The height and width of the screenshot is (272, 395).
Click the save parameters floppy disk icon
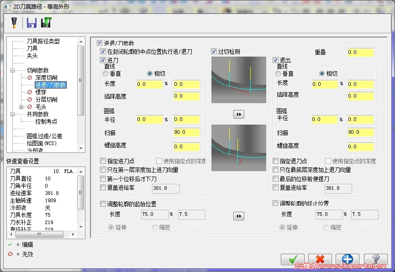tap(31, 22)
